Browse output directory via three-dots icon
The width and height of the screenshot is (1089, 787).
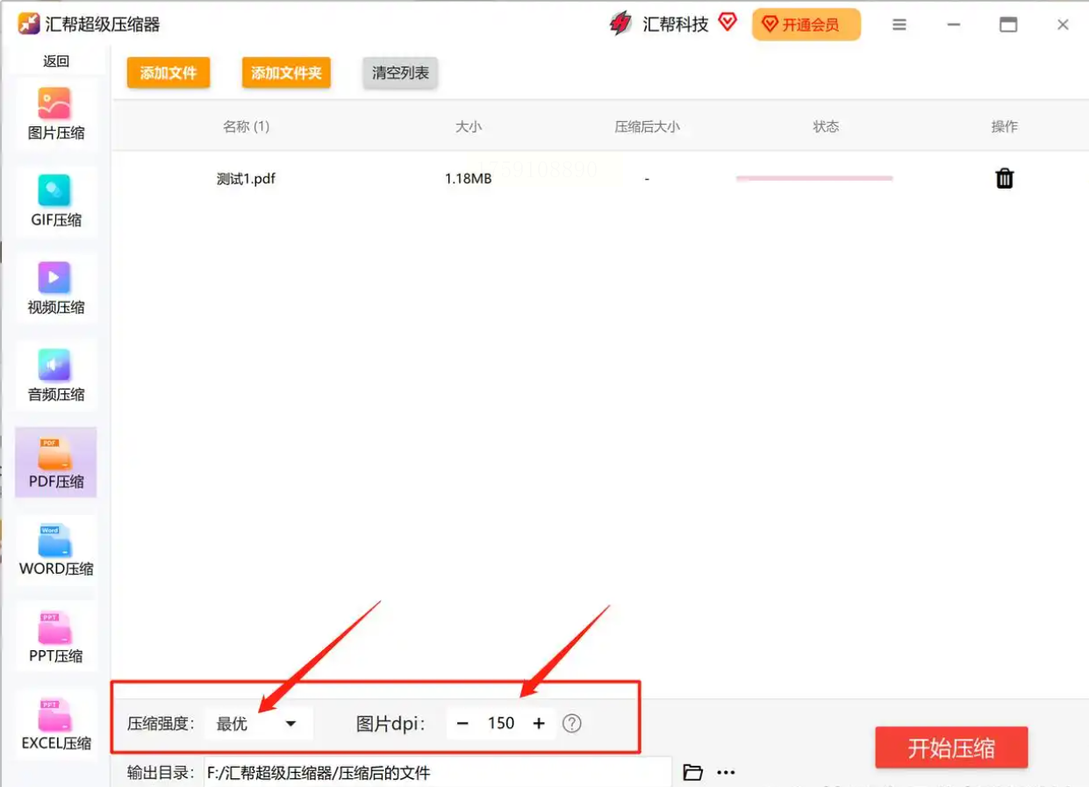(726, 772)
